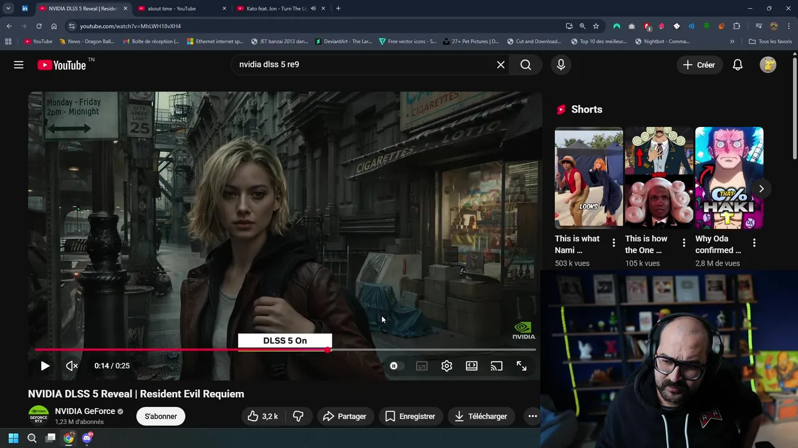Switch to the 'about time - YouTube' tab

(181, 9)
